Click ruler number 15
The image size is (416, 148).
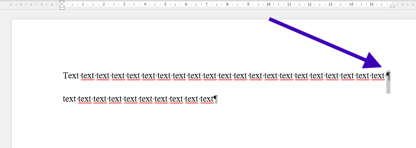tap(372, 4)
